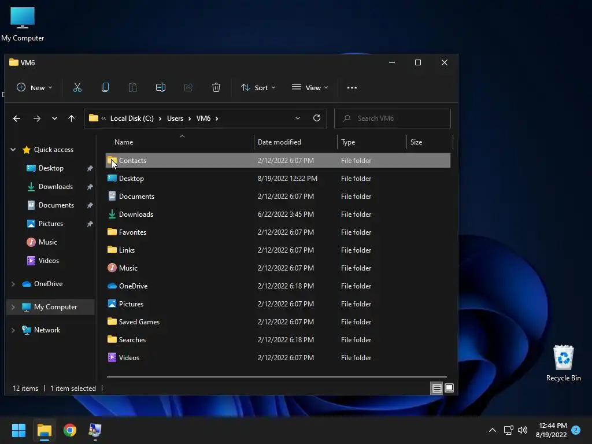Open the Sort options dropdown
Screen dimensions: 592x444
pyautogui.click(x=258, y=88)
